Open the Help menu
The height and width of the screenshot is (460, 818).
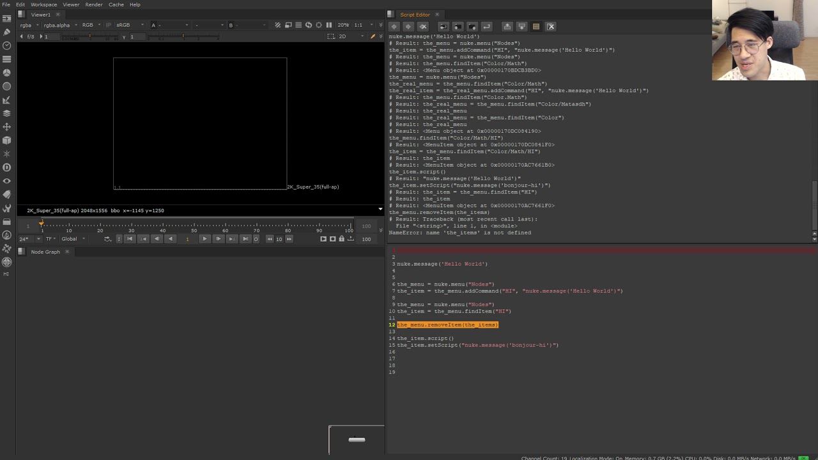(135, 4)
